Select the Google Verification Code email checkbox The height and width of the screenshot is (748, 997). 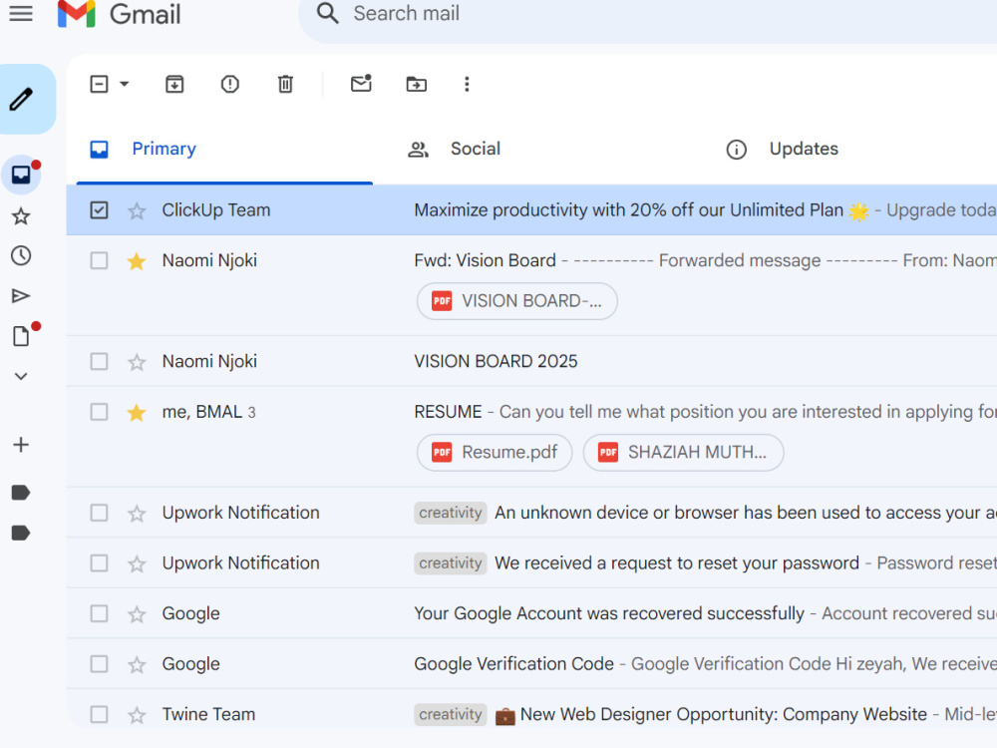[99, 664]
